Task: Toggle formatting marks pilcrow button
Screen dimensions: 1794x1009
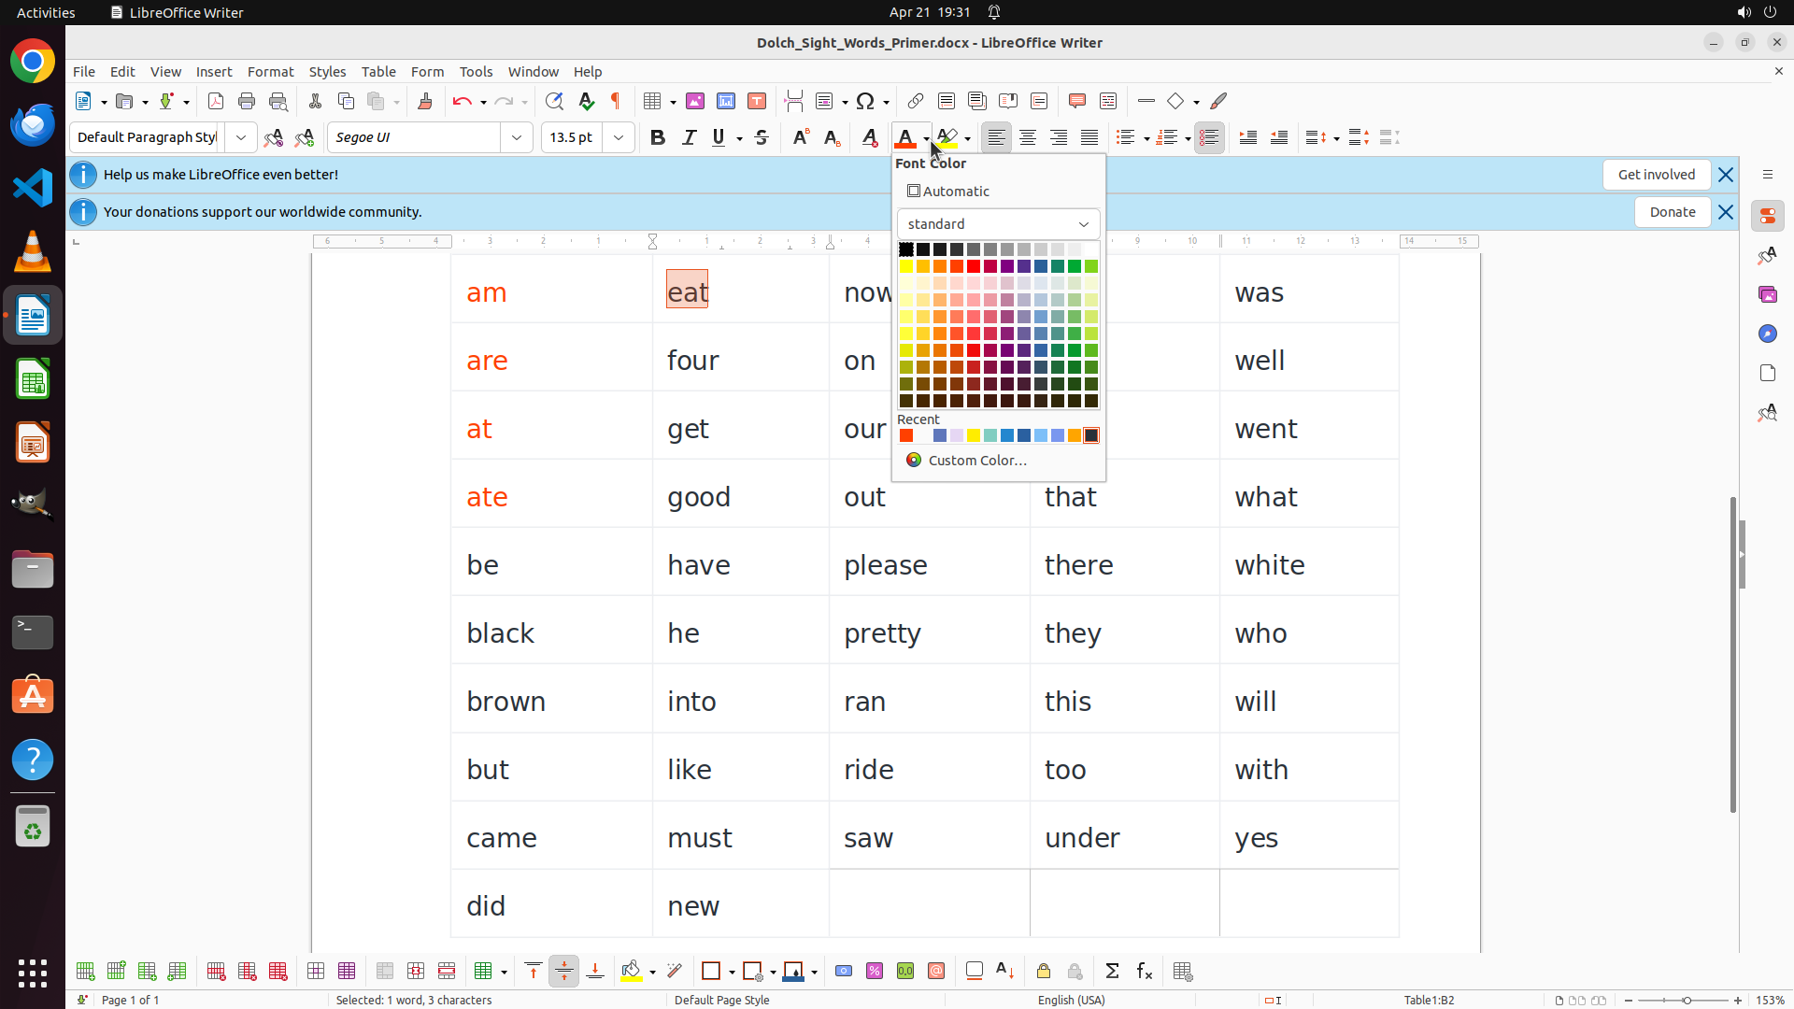Action: (616, 101)
